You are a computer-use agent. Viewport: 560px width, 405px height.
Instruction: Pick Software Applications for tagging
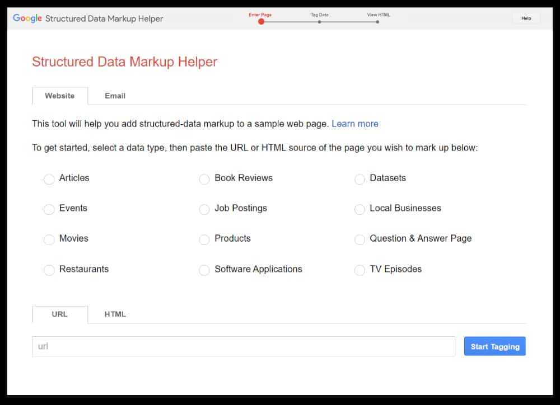[x=204, y=270]
